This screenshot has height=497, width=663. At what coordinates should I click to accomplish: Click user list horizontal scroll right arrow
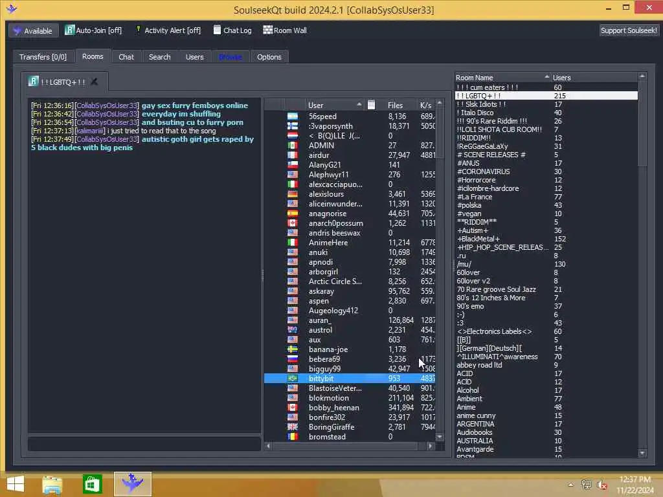[430, 446]
